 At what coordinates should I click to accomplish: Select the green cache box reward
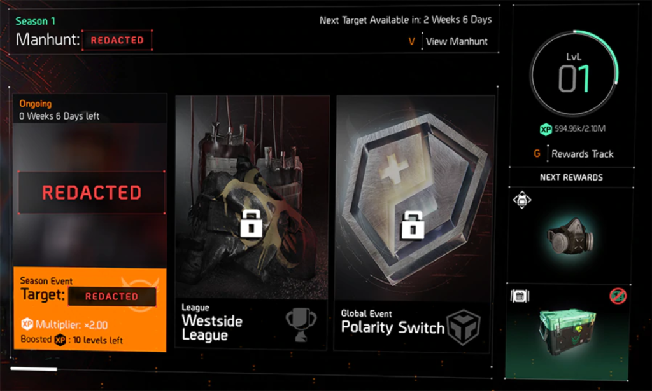pos(567,331)
